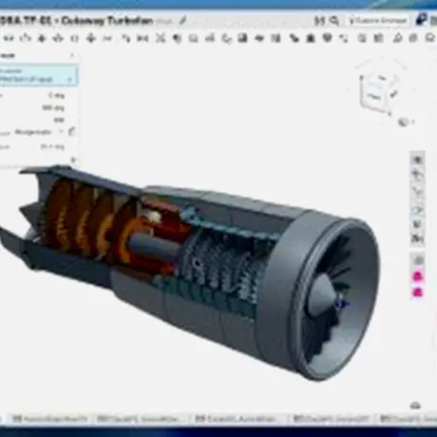Click the pencil rename icon beside Cutaway Turbofan title
437x437 pixels.
click(x=182, y=21)
